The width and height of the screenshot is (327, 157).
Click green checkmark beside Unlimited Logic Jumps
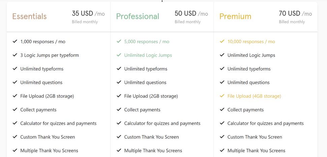[x=119, y=55]
